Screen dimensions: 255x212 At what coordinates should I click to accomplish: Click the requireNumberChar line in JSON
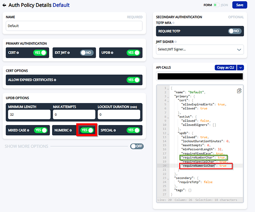point(204,158)
